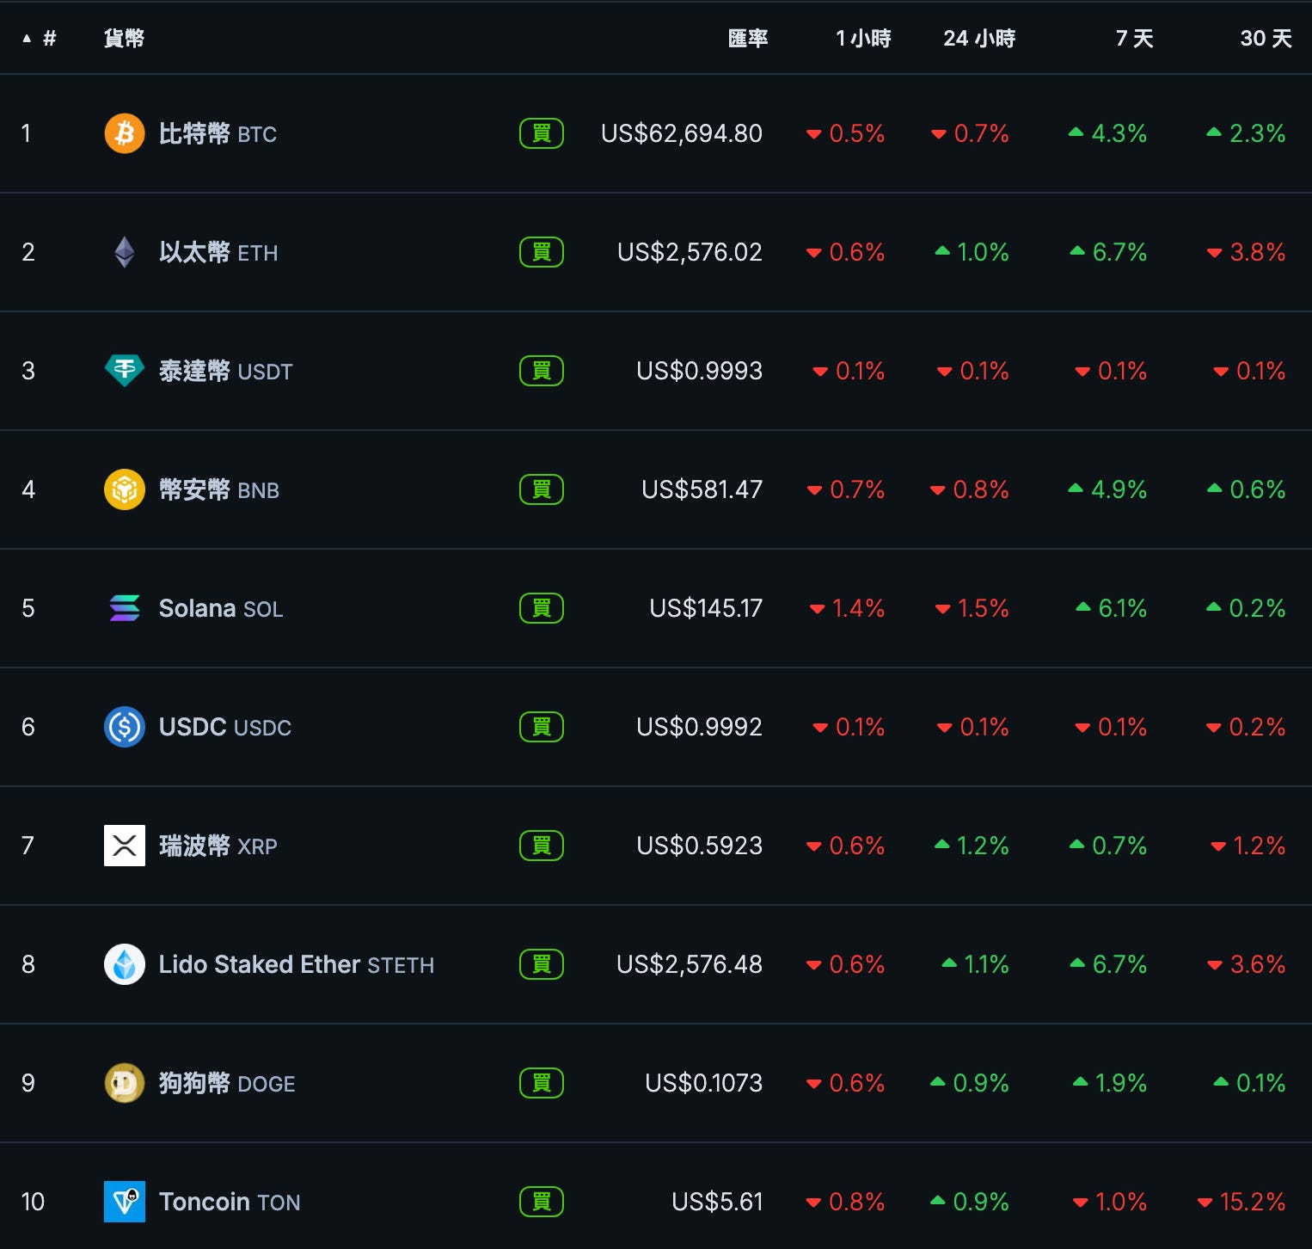Click the price US$145.17
This screenshot has height=1249, width=1312.
tap(706, 608)
